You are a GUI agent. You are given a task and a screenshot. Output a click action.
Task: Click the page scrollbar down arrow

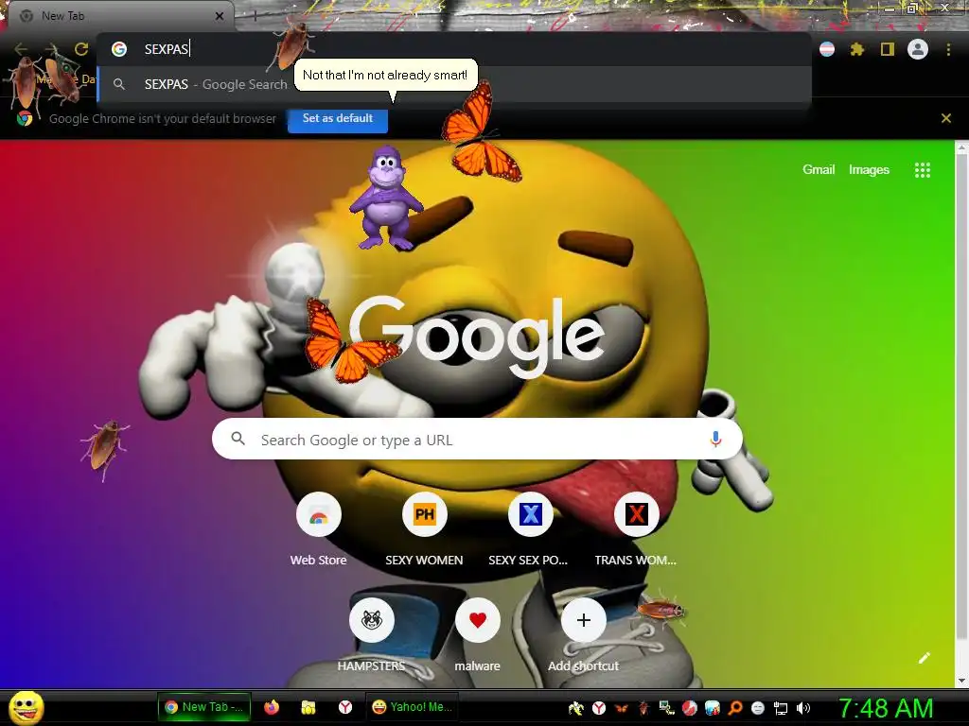coord(961,681)
